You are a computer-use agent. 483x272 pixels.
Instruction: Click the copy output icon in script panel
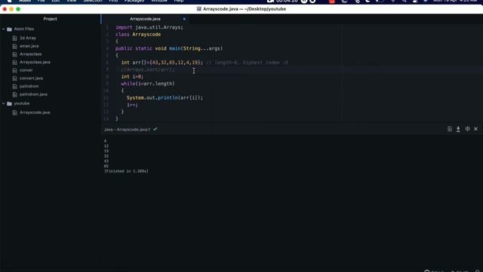450,129
